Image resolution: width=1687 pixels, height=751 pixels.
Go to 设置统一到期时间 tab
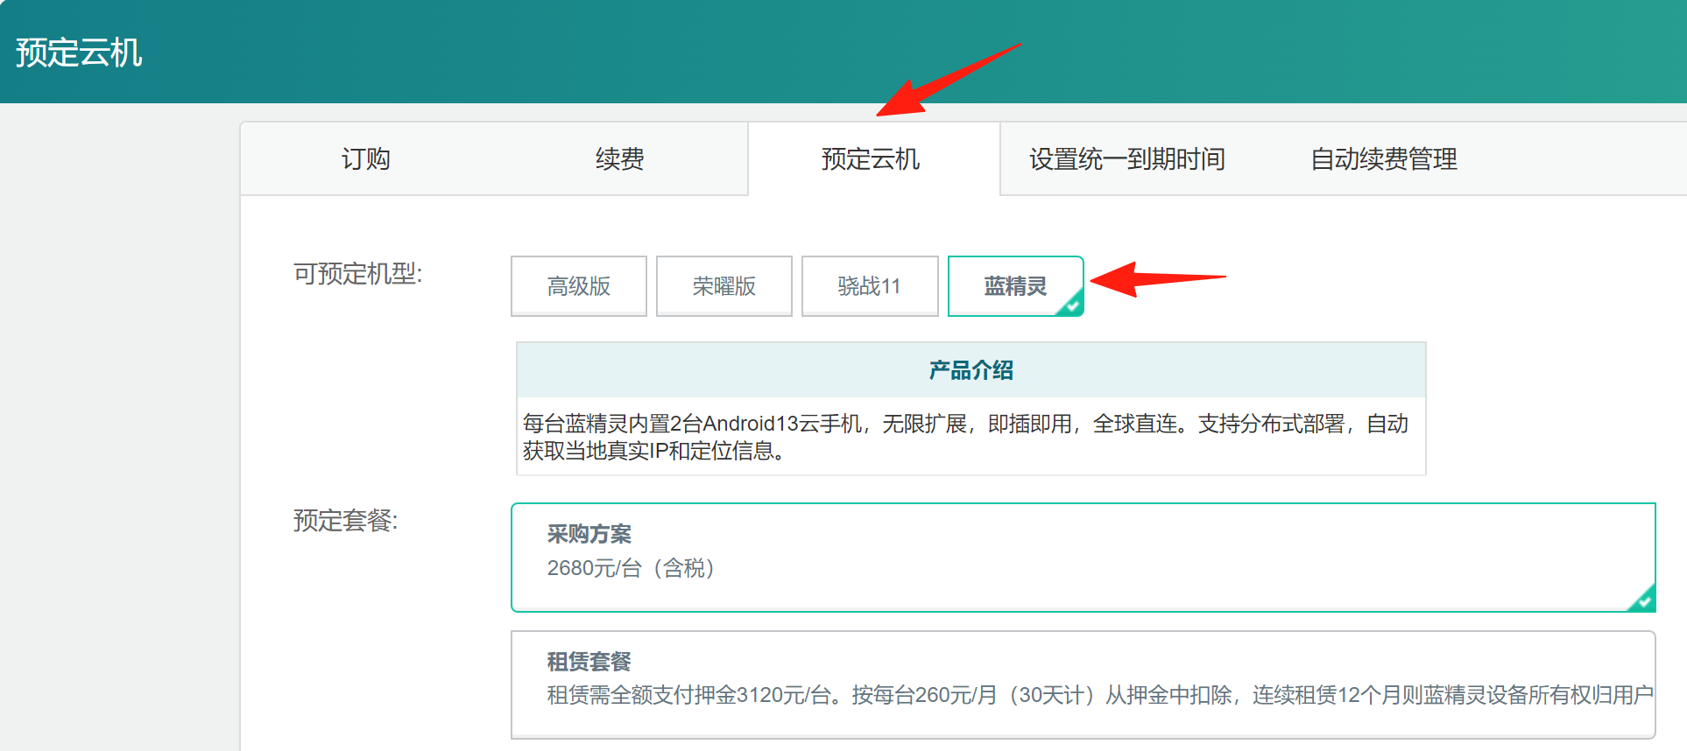point(1126,159)
